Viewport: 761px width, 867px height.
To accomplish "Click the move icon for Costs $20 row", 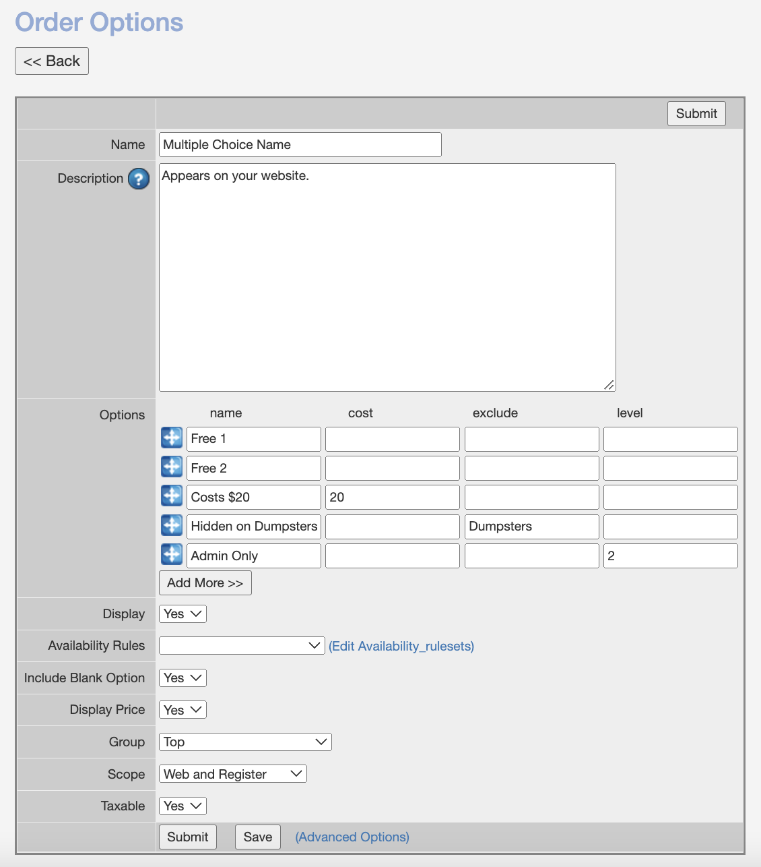I will coord(172,496).
